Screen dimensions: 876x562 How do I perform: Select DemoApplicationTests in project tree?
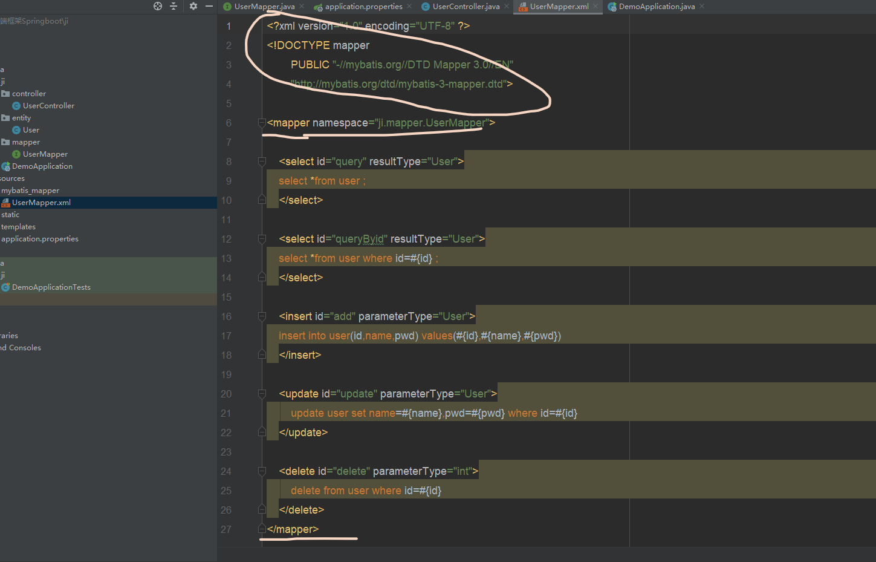51,287
